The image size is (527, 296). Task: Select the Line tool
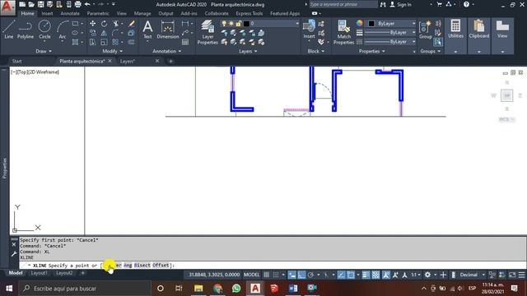[9, 30]
